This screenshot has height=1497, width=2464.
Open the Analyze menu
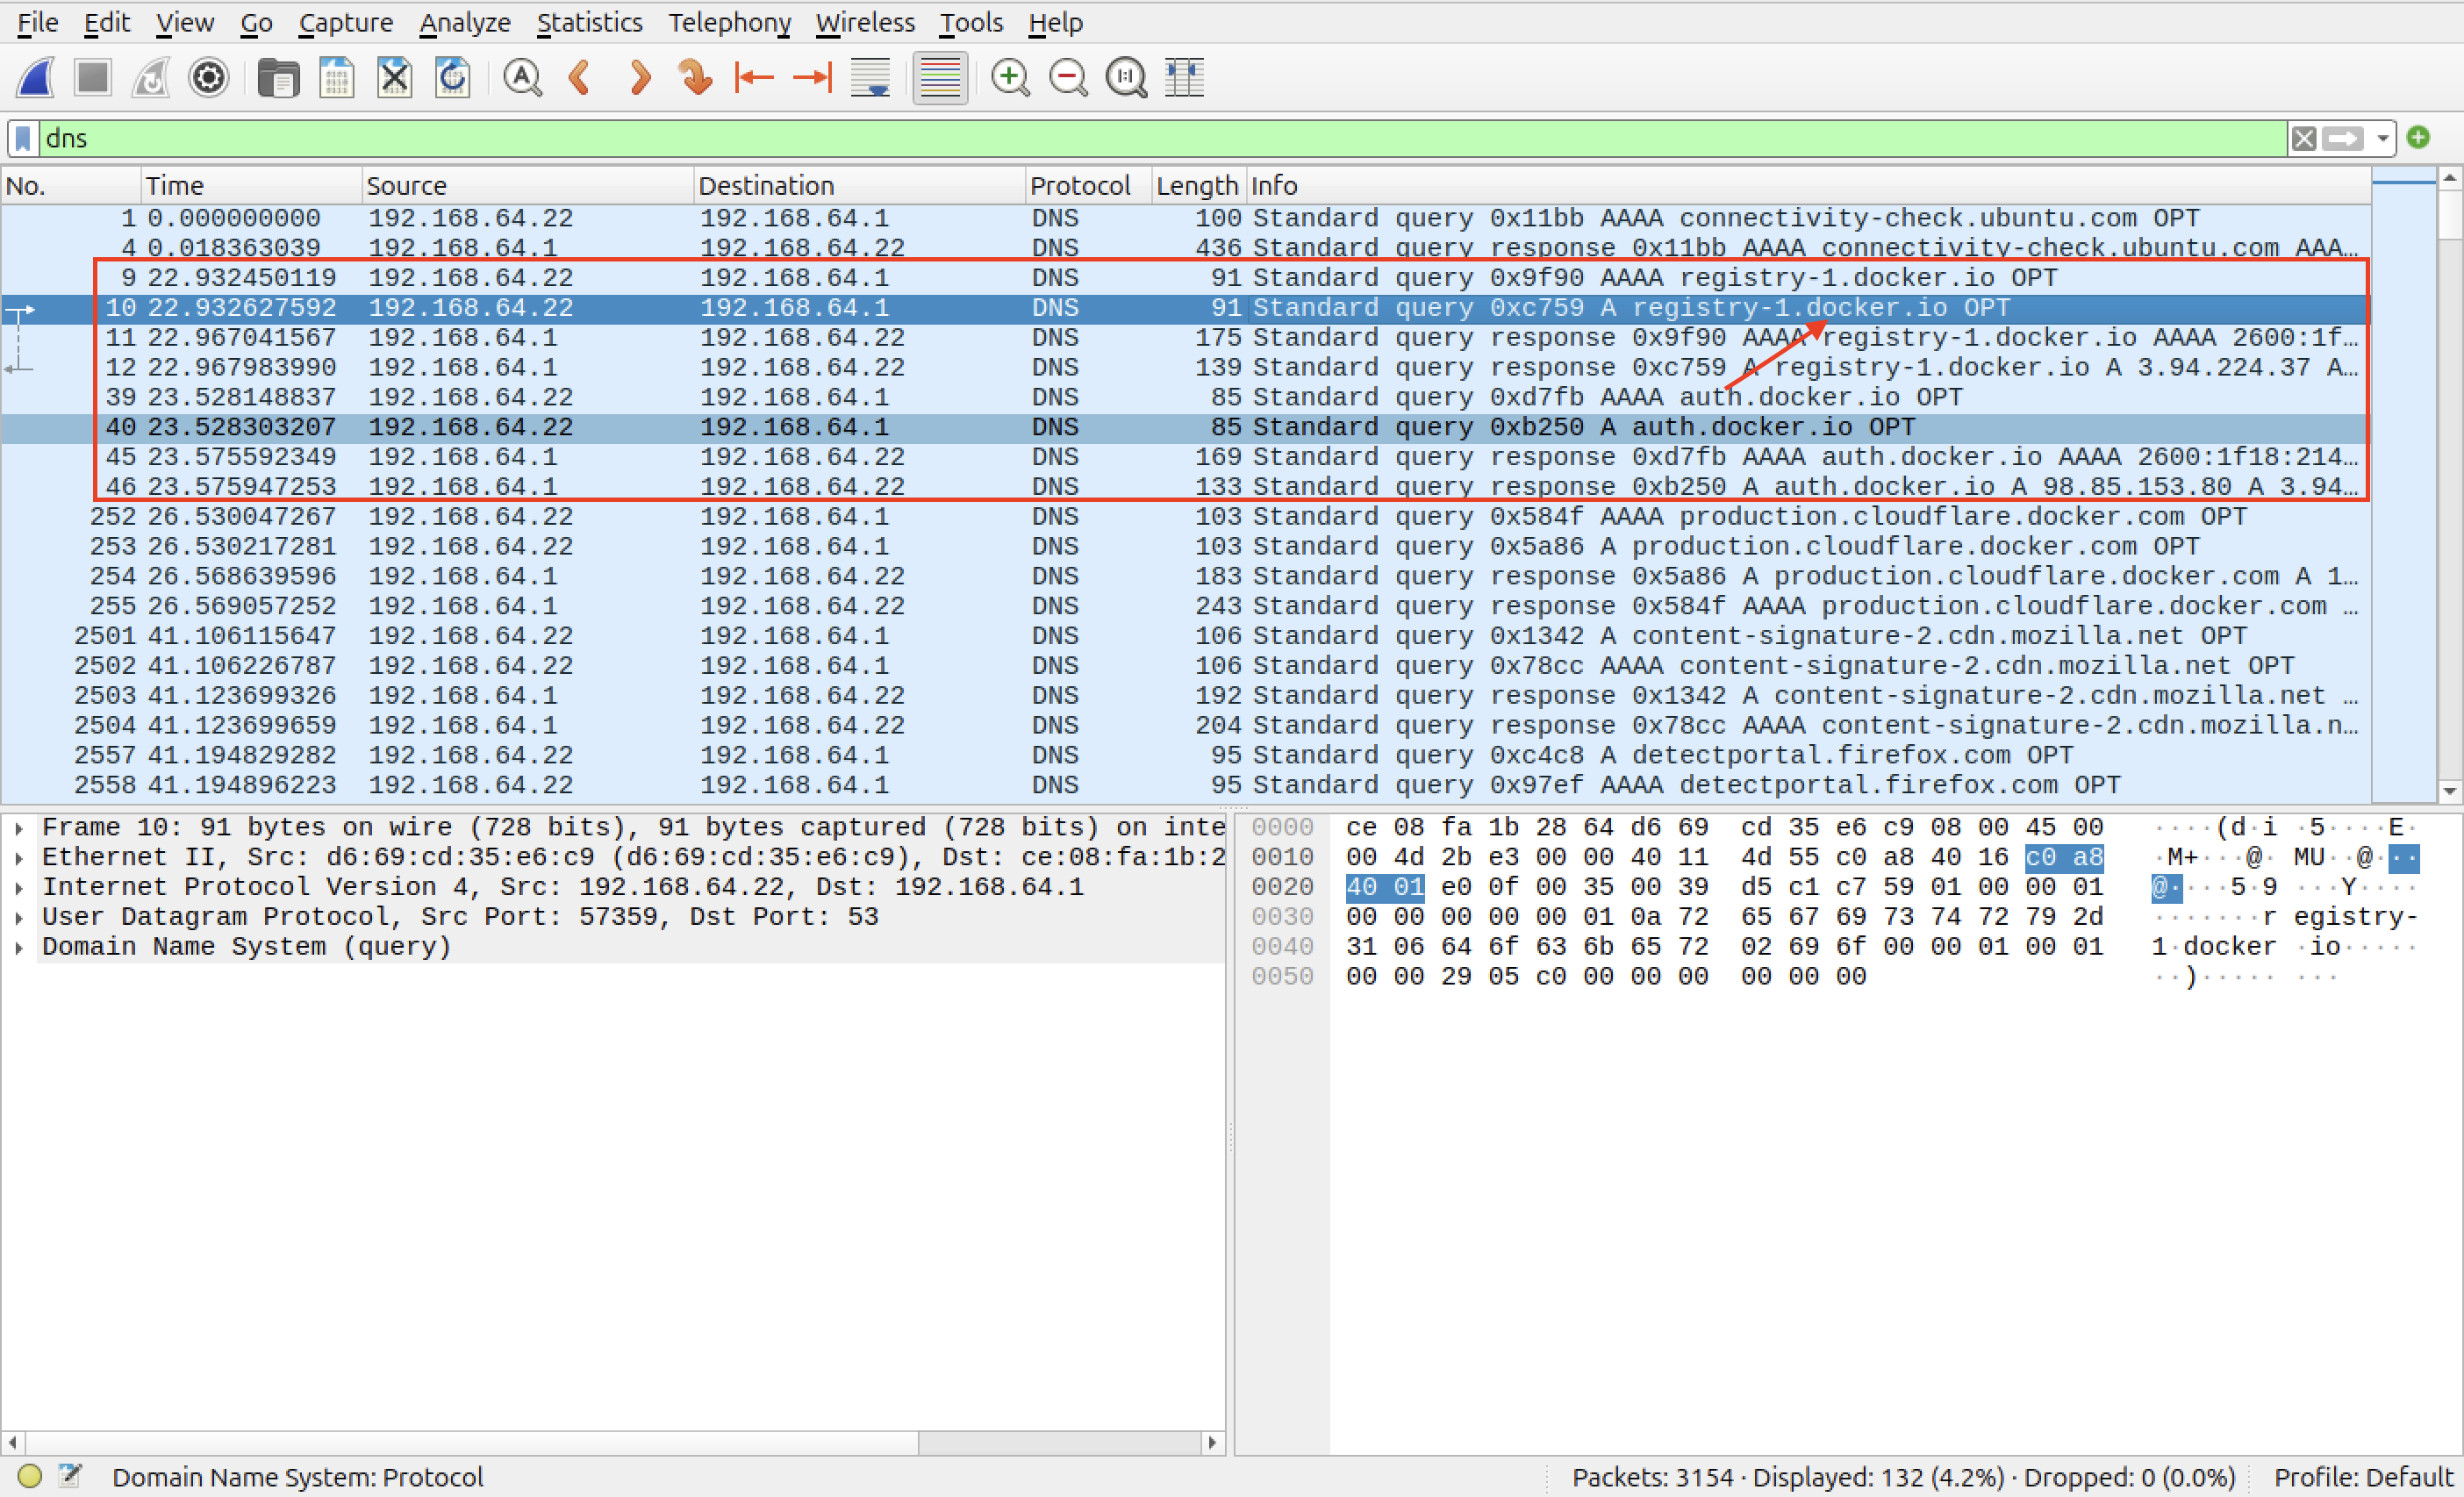(x=464, y=22)
